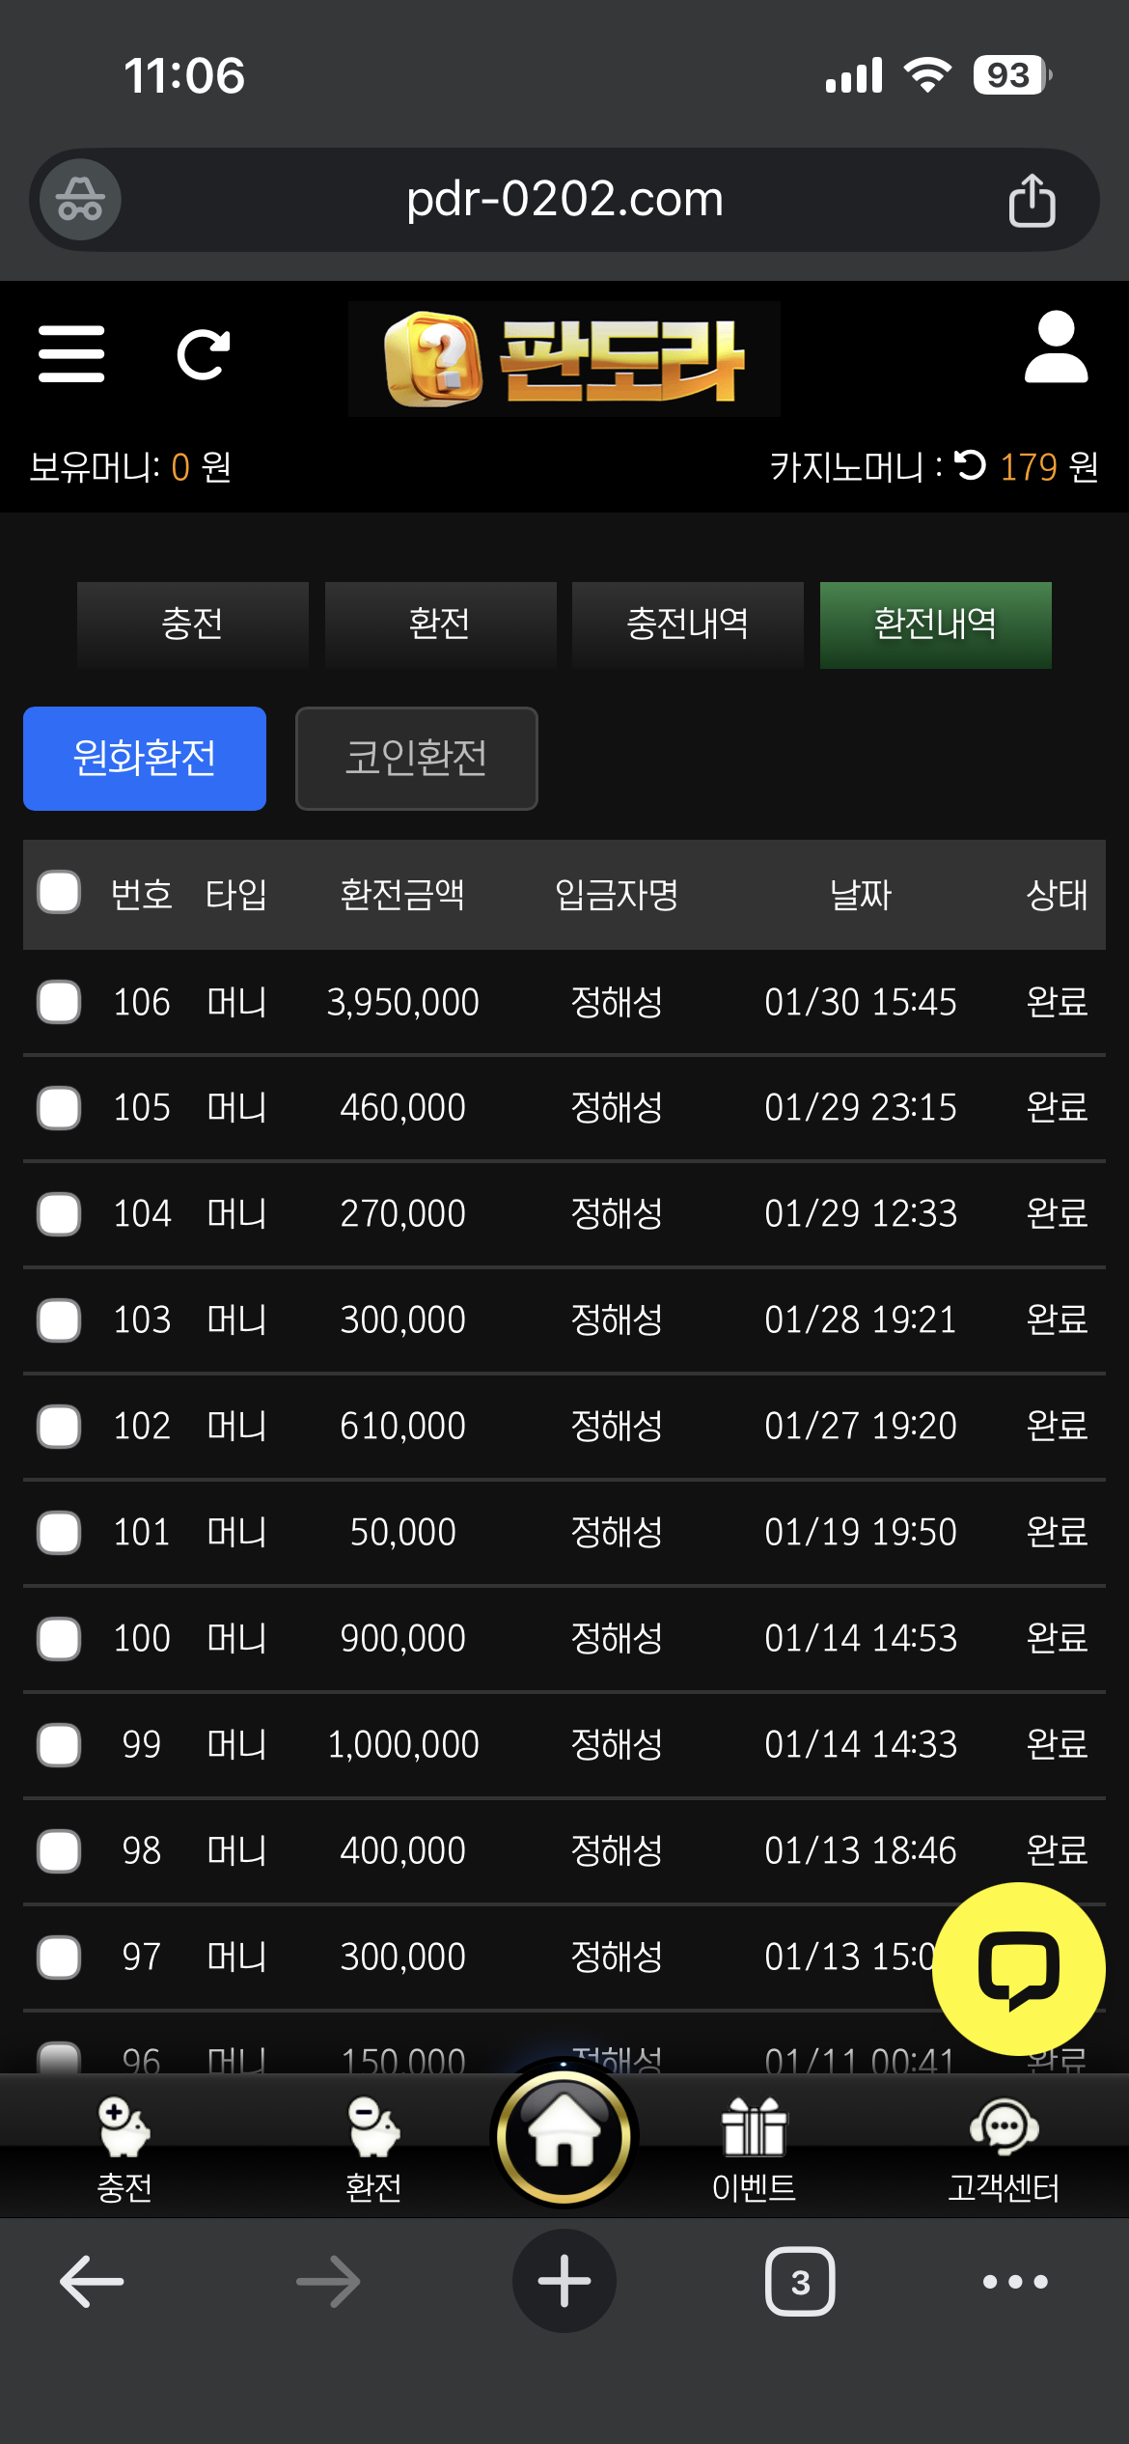Toggle the select-all checkbox in header
Viewport: 1129px width, 2444px height.
tap(59, 893)
